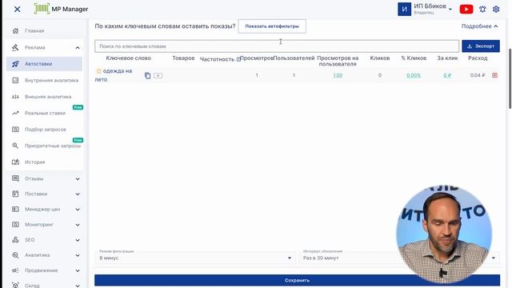Sort by the Расход column header
The image size is (512, 288).
coord(478,58)
